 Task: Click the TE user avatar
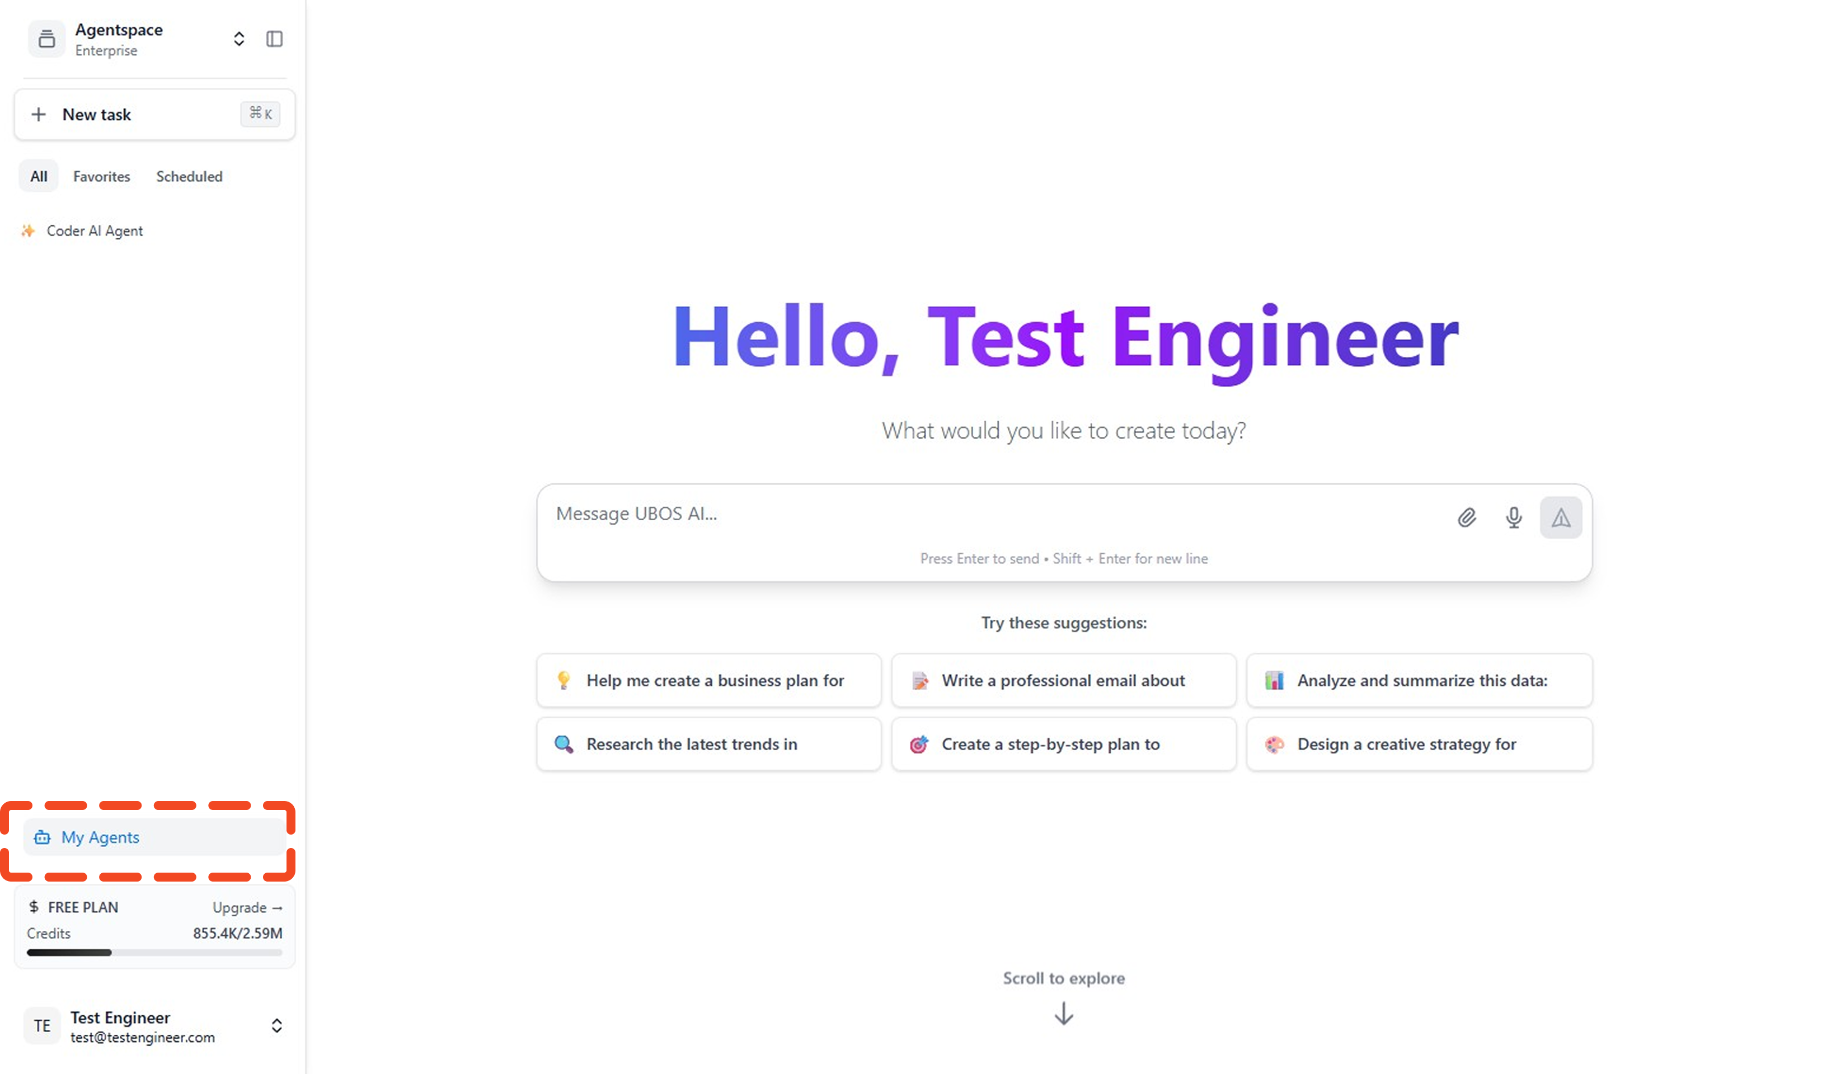click(43, 1025)
